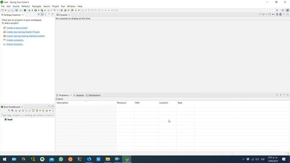Open the Project menu
Image resolution: width=290 pixels, height=163 pixels.
click(55, 6)
